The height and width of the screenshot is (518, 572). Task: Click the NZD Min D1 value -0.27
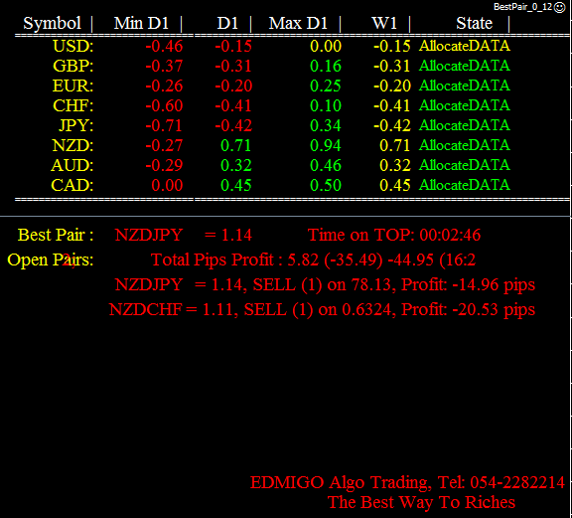(164, 145)
